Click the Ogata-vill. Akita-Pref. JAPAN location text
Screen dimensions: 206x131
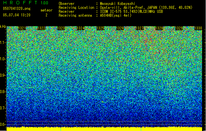pos(146,8)
